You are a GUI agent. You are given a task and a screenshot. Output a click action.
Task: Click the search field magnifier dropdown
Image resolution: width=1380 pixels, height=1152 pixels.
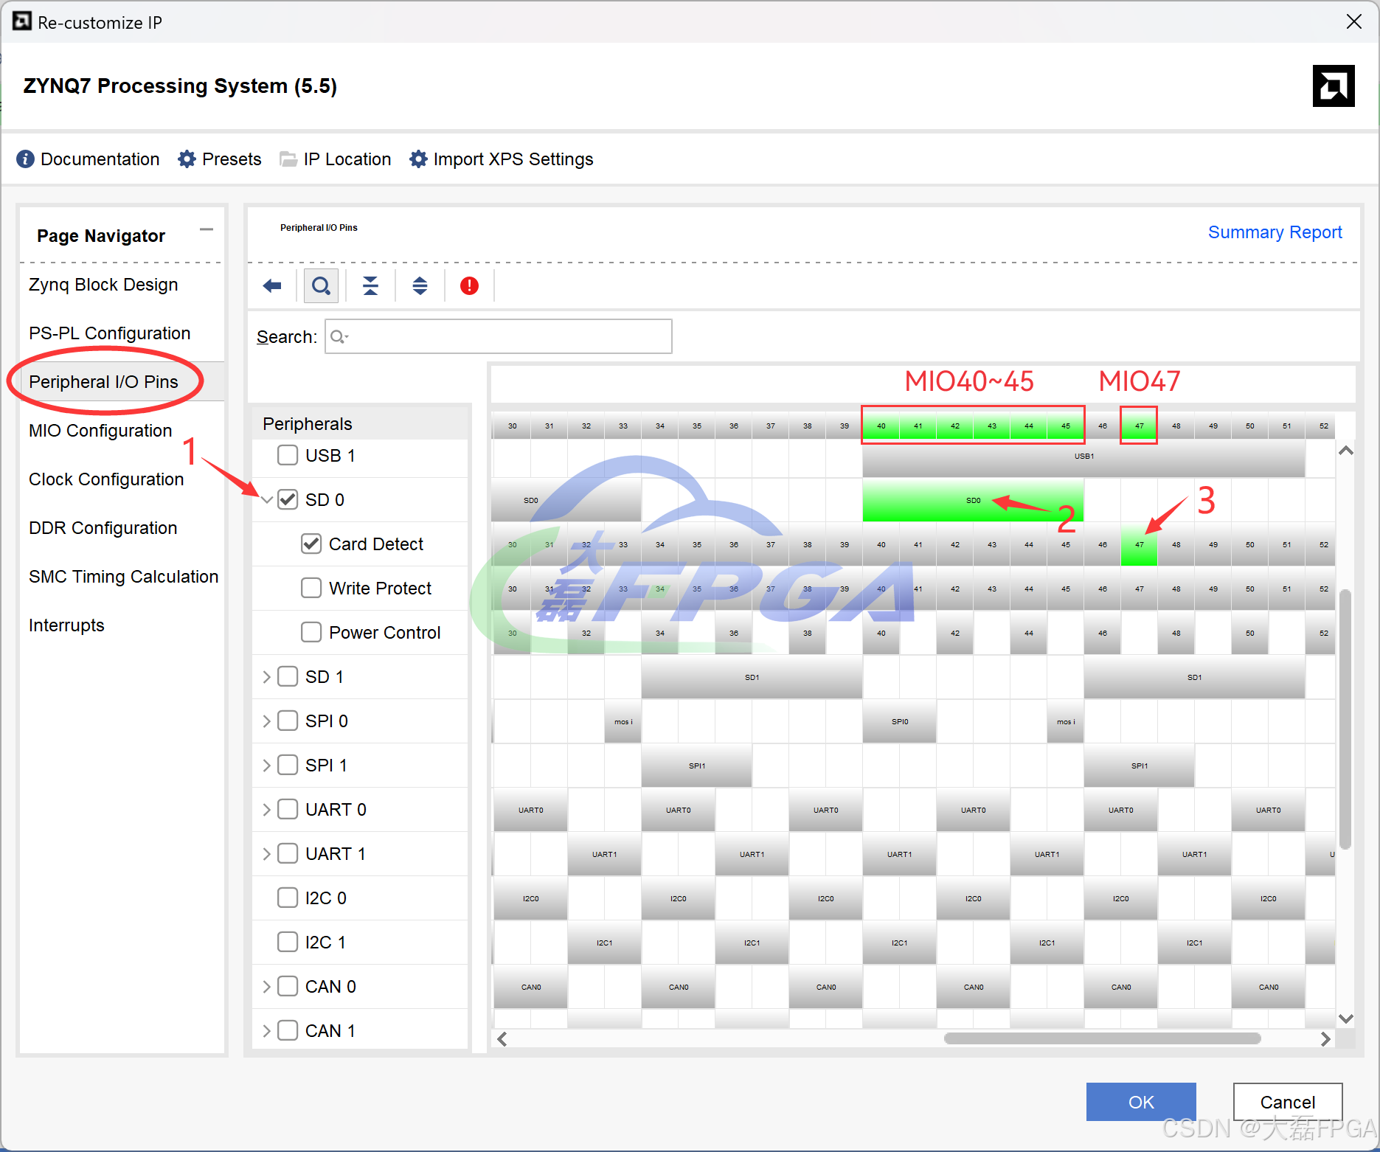[x=339, y=337]
